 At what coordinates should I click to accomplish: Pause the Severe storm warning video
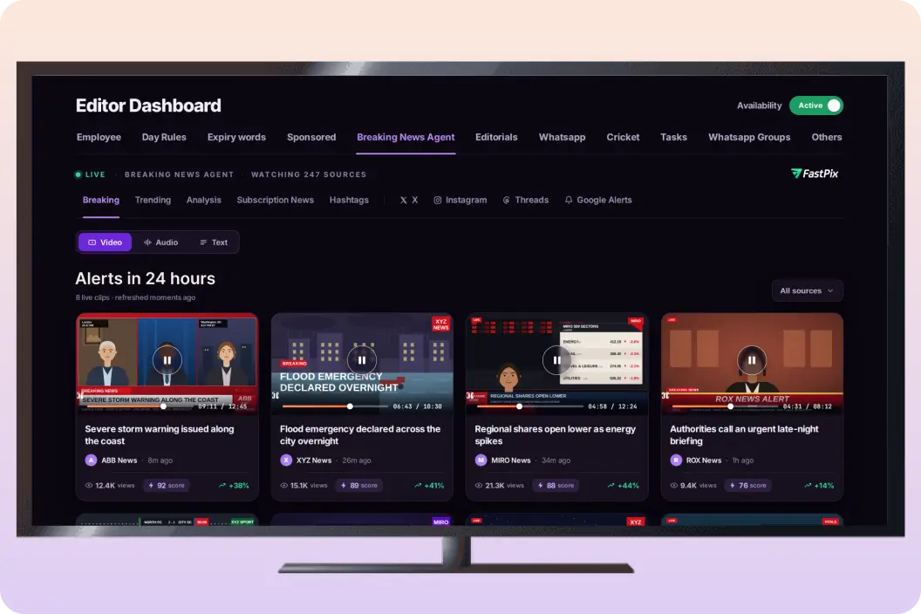[x=167, y=360]
